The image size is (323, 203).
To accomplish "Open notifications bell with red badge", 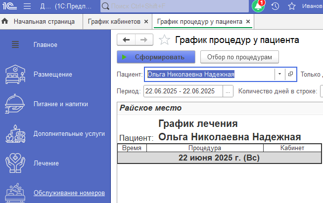I will point(258,6).
